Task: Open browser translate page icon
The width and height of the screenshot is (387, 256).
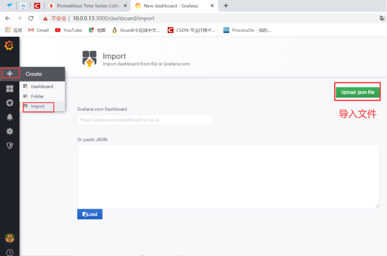Action: click(382, 18)
